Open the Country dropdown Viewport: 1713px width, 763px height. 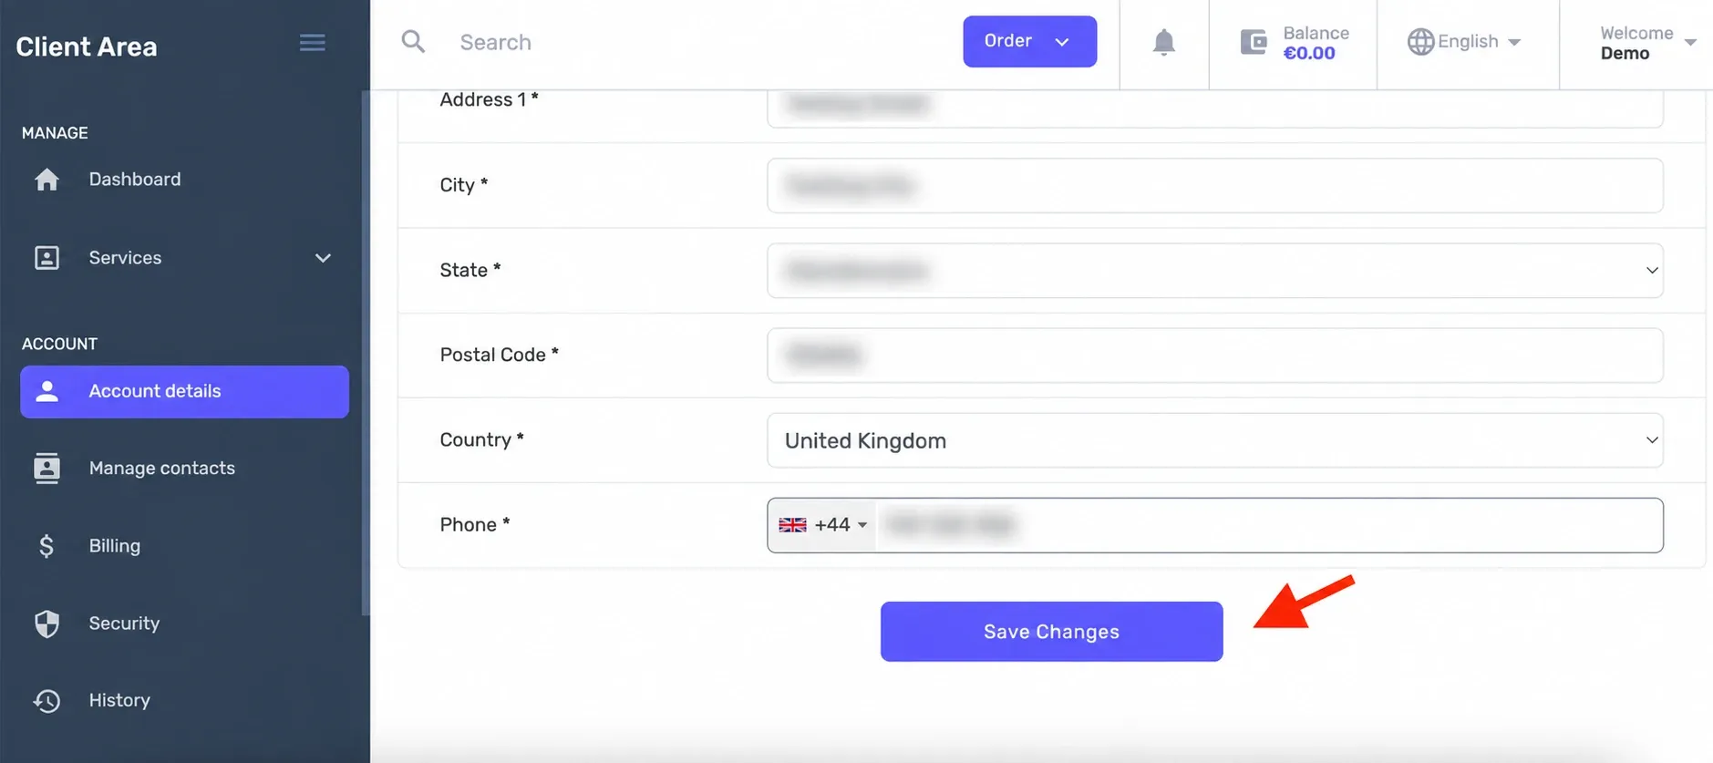point(1214,440)
